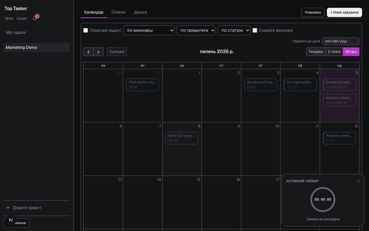Go to previous month arrow
The image size is (369, 231).
pos(89,52)
